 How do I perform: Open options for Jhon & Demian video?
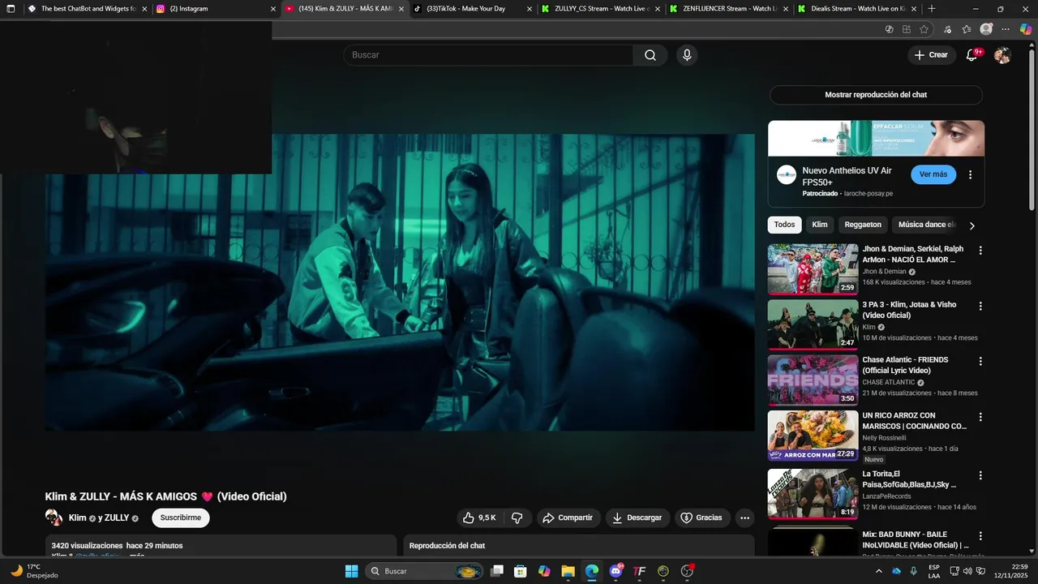coord(980,251)
